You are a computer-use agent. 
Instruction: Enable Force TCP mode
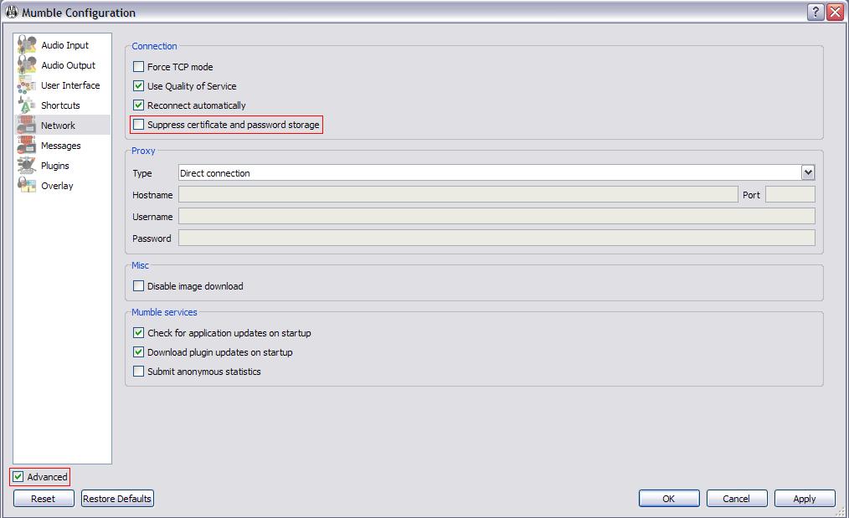coord(139,67)
